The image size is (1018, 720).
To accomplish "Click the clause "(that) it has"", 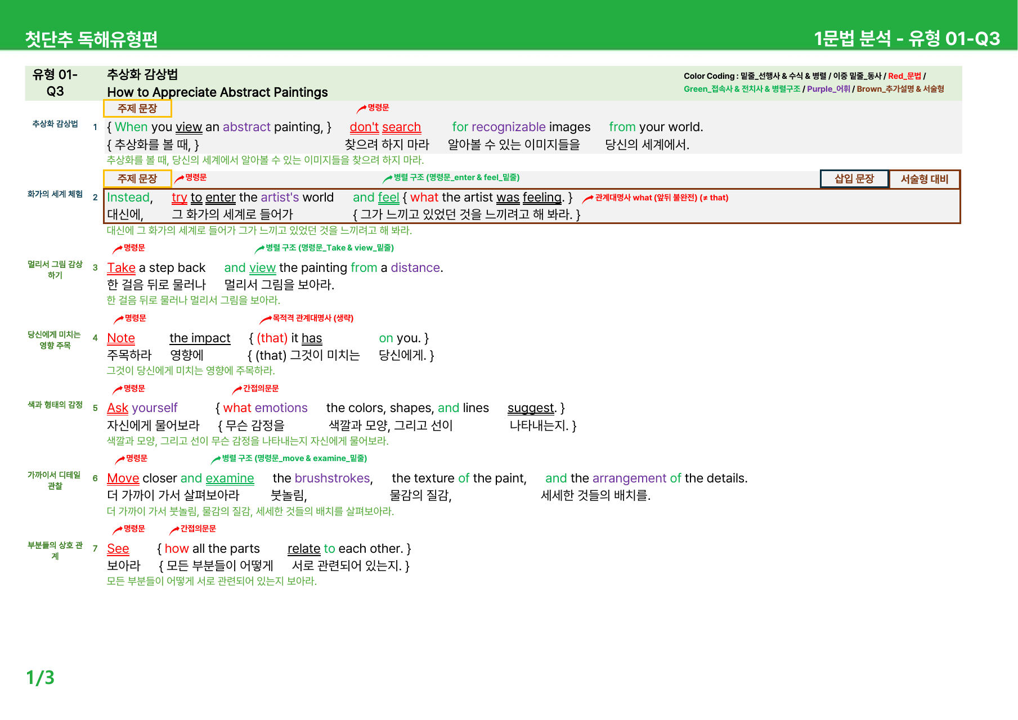I will click(285, 338).
